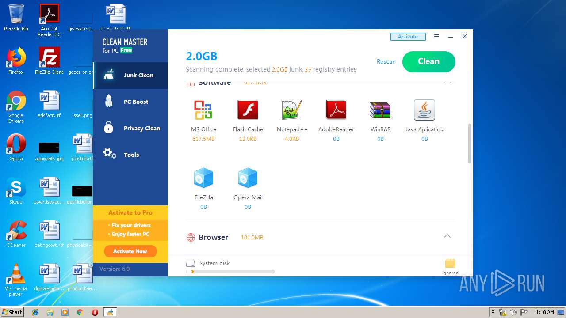
Task: Click the orange Activate Now button
Action: point(130,251)
